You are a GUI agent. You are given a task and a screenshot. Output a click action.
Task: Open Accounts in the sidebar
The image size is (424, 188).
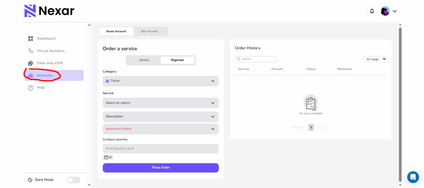tap(44, 75)
